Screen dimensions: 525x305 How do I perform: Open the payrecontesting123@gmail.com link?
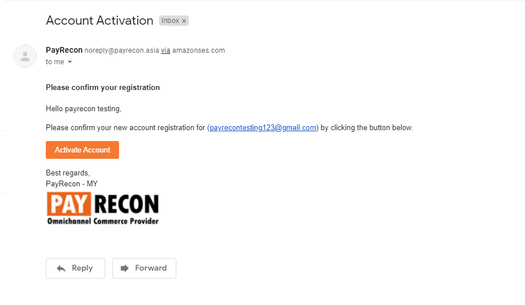(x=263, y=128)
